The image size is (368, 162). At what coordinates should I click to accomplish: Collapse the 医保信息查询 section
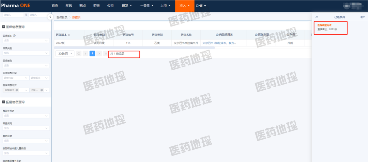tap(4, 27)
